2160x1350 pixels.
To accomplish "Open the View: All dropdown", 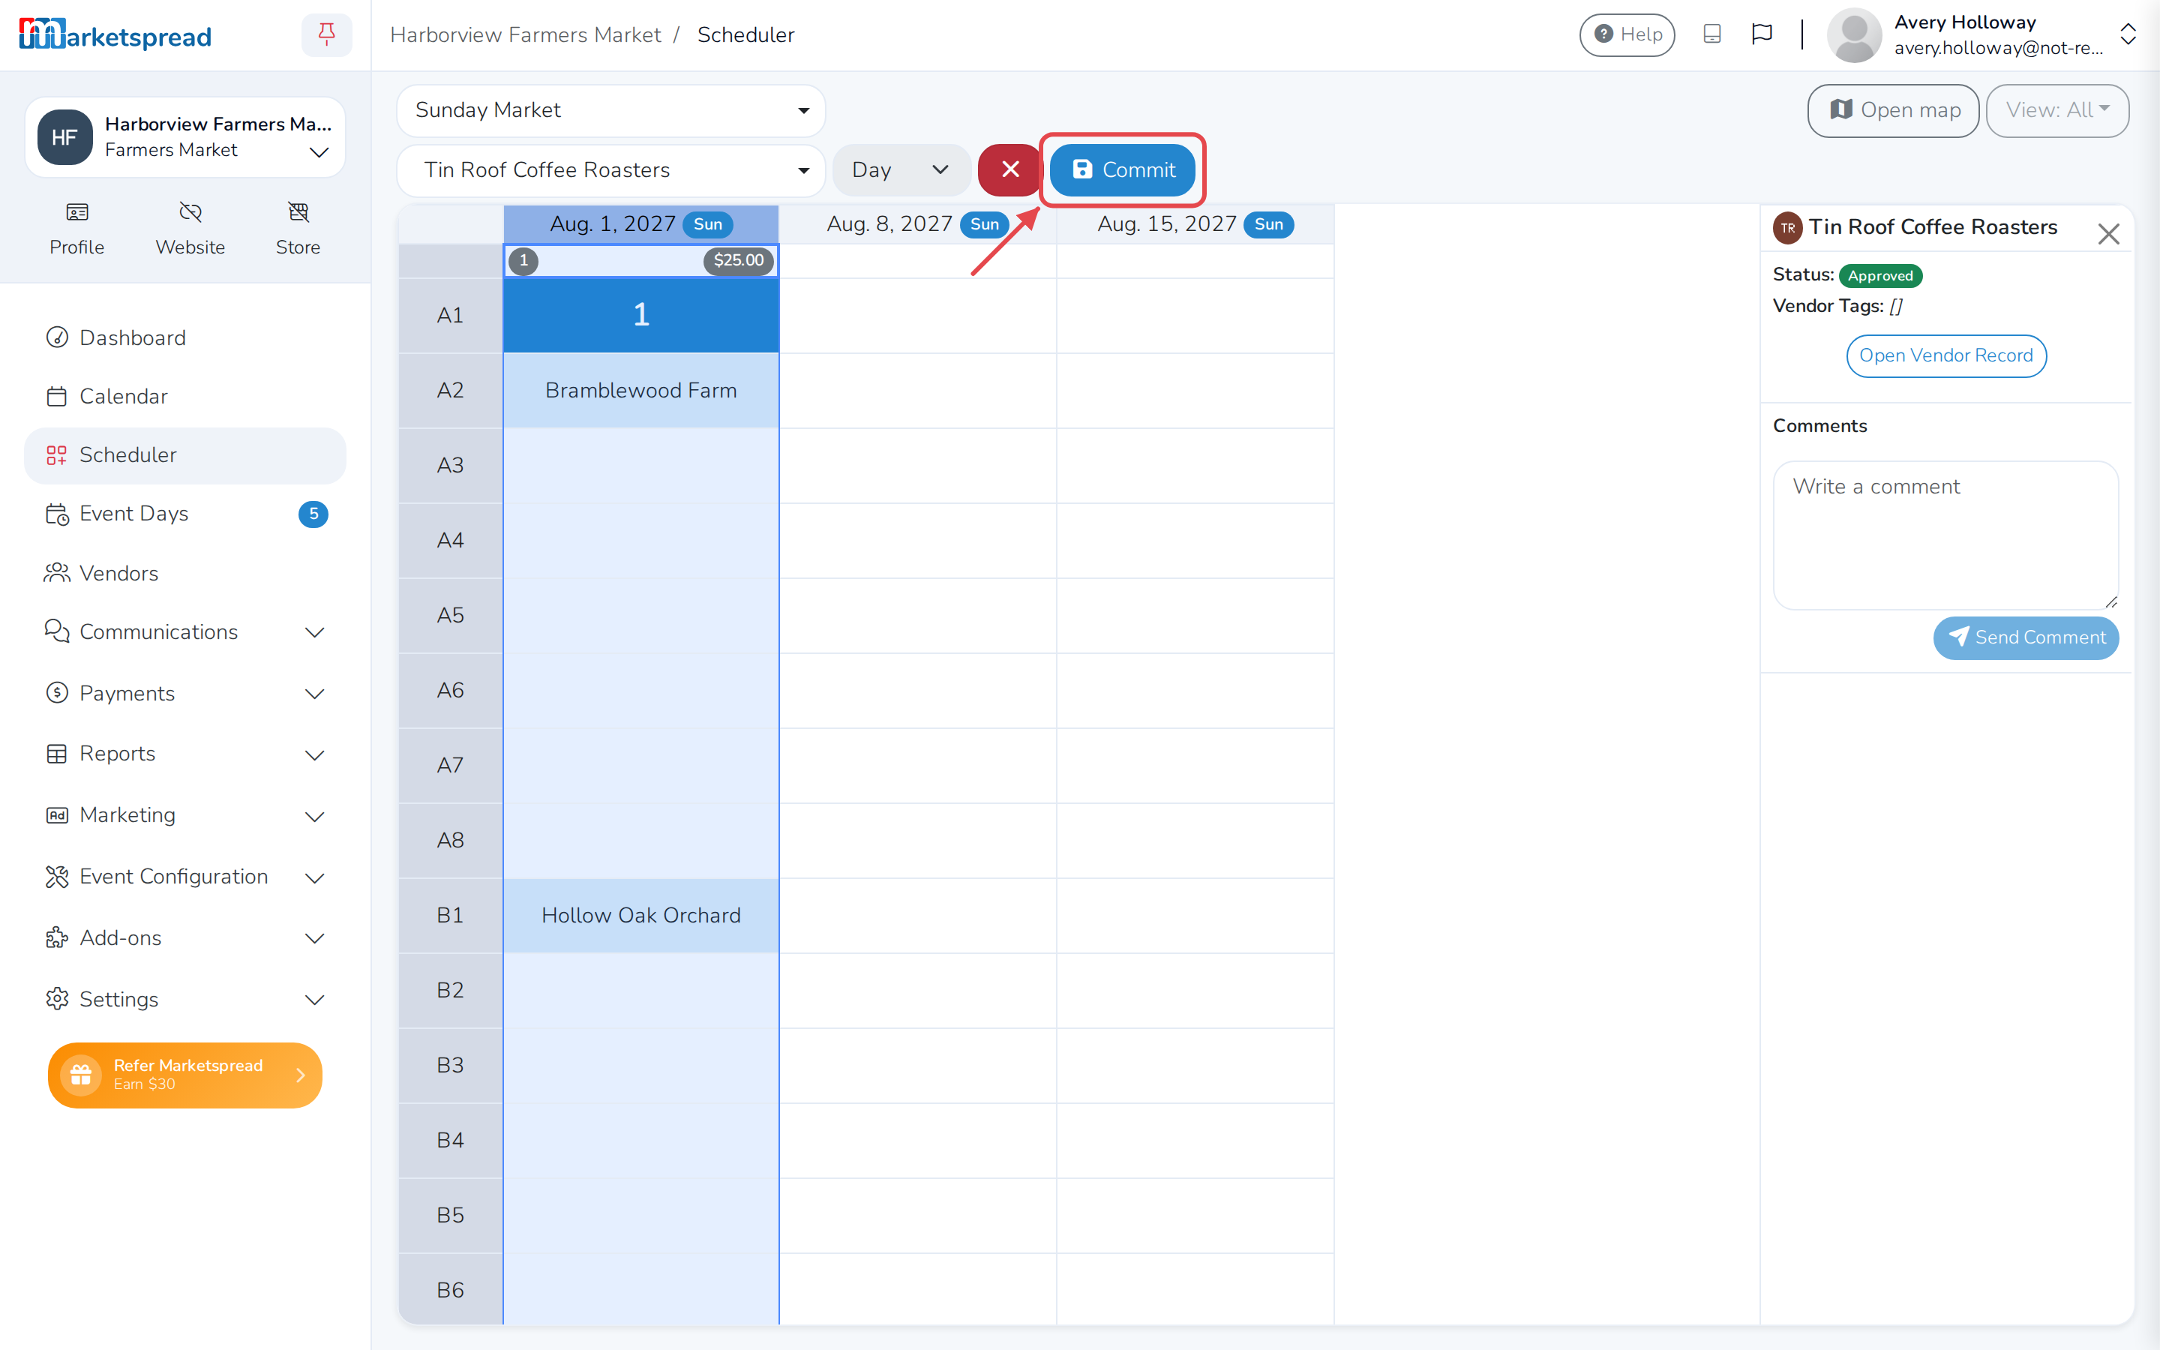I will click(2056, 111).
